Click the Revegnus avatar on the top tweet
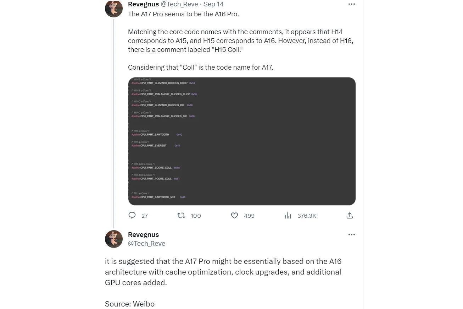The height and width of the screenshot is (309, 463). 114,9
